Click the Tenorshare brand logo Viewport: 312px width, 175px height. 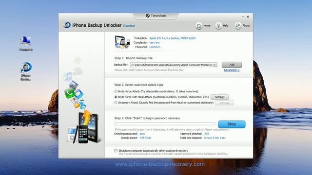[156, 16]
